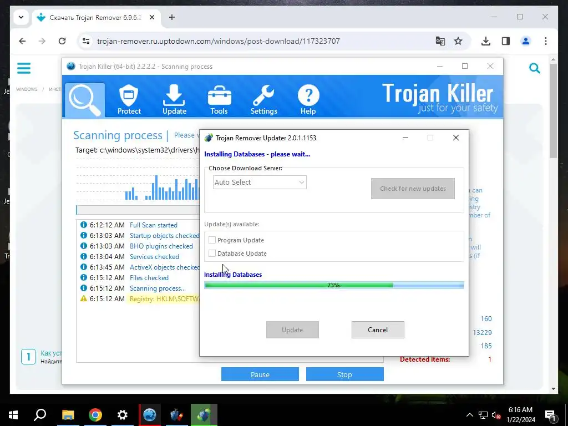Screen dimensions: 568x426
Task: Click Check for new updates button
Action: pos(413,189)
